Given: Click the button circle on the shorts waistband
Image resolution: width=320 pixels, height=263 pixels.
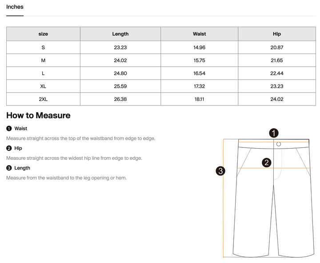Looking at the screenshot, I should [x=279, y=144].
